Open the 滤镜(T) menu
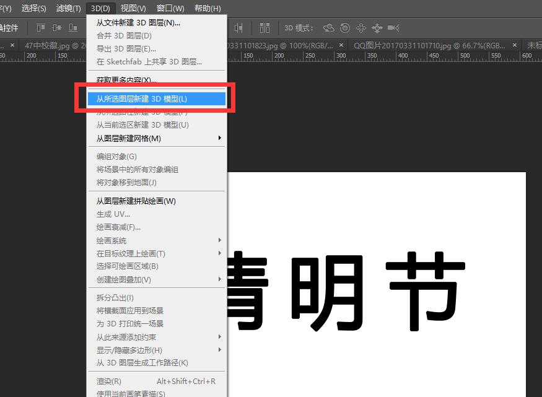Screen dimensions: 542x397 [68, 8]
